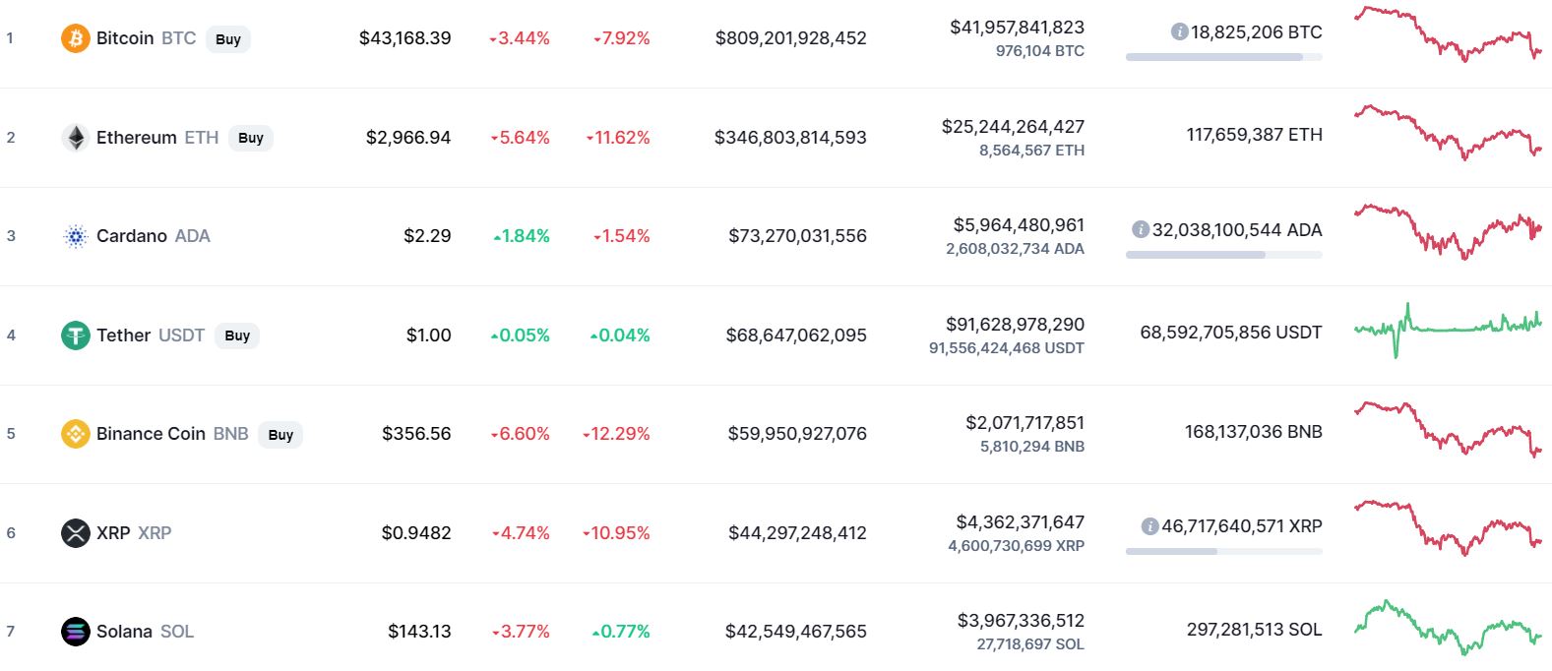The width and height of the screenshot is (1552, 671).
Task: Click Bitcoin's circulating supply progress bar
Action: (x=1223, y=57)
